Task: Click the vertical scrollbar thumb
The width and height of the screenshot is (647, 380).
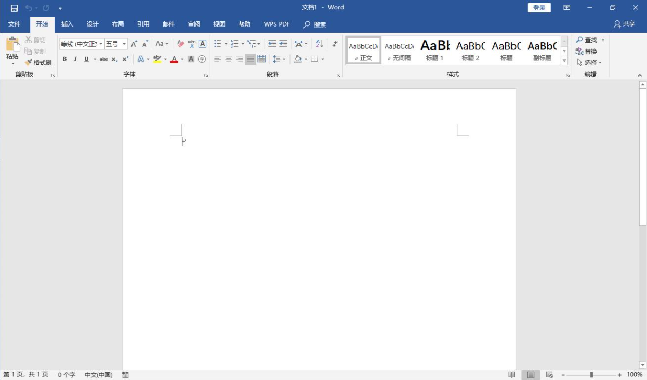Action: [x=643, y=157]
